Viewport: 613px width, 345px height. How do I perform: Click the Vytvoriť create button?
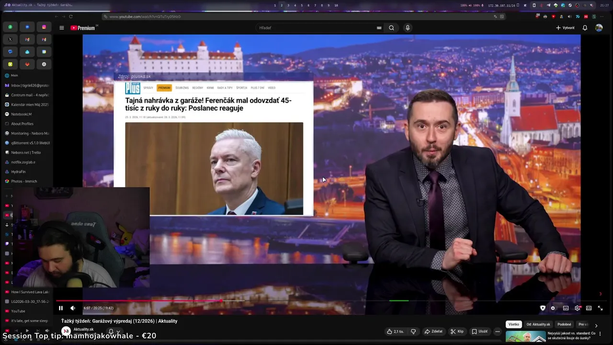tap(565, 28)
